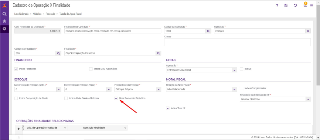320x140 pixels.
Task: Sort by Cód. da Operação Finalidade header
Action: coord(42,128)
